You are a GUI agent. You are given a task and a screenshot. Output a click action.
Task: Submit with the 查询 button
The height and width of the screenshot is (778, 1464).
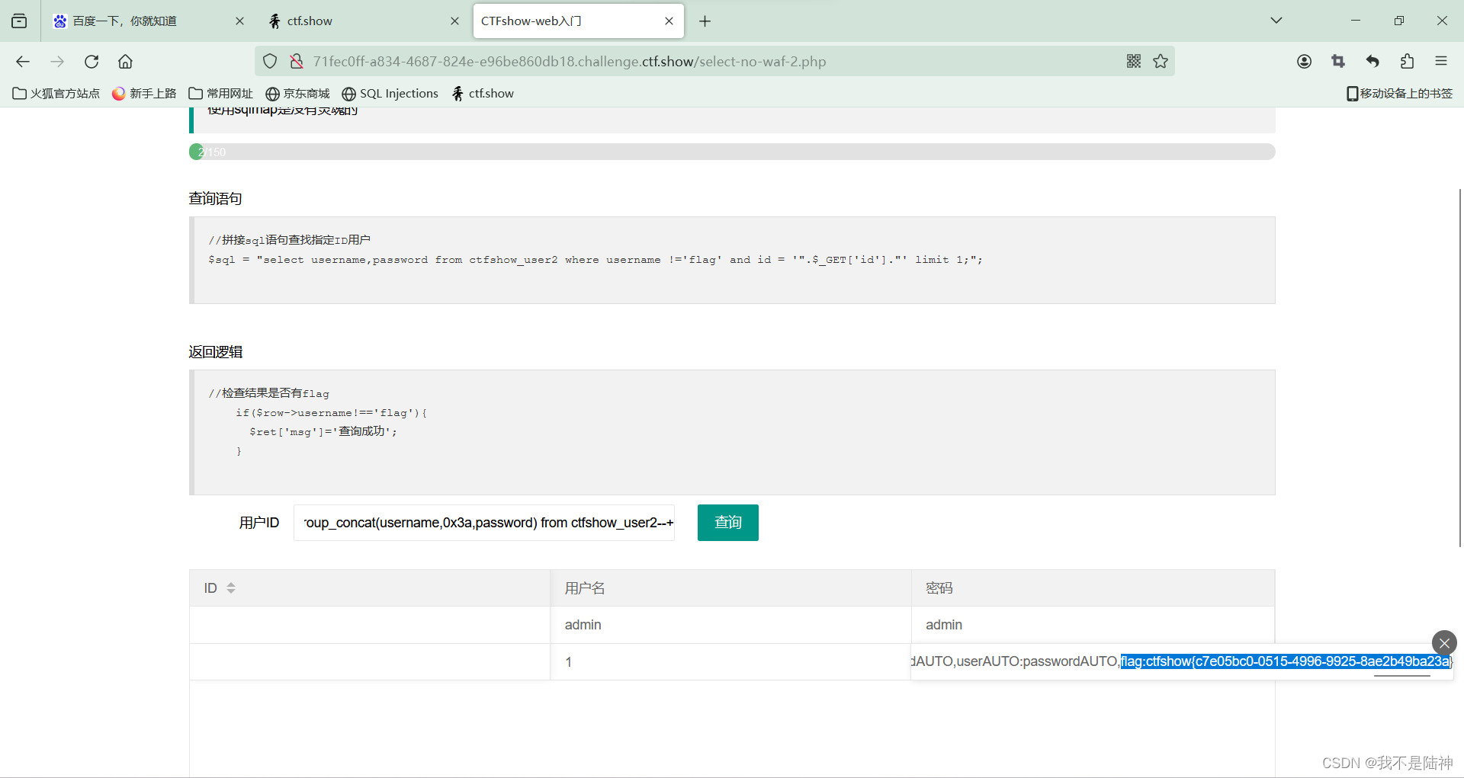pyautogui.click(x=728, y=523)
